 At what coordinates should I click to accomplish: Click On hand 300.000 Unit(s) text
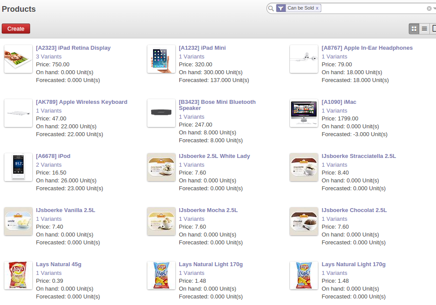[x=211, y=72]
